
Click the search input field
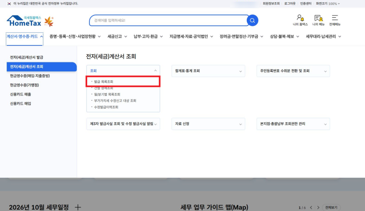coord(168,20)
